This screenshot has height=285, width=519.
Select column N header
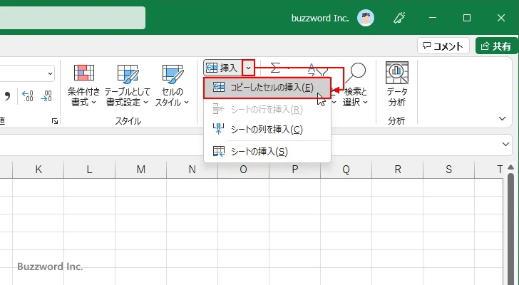(192, 170)
